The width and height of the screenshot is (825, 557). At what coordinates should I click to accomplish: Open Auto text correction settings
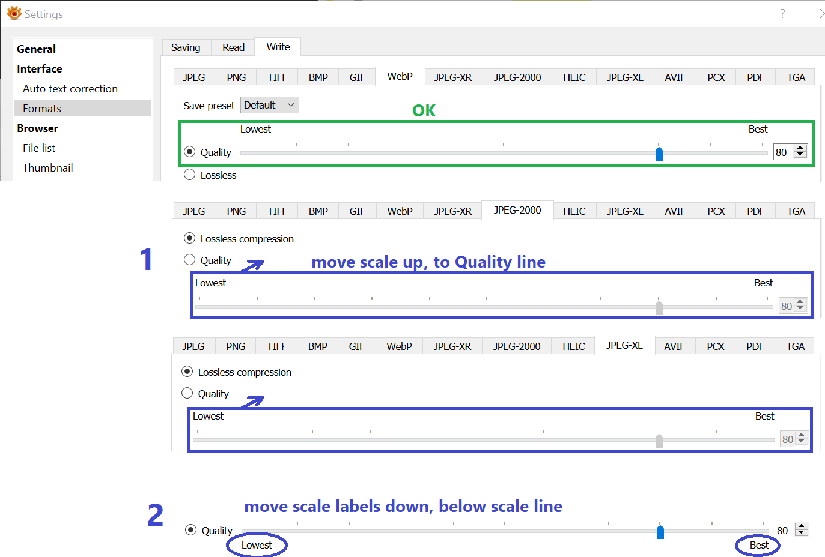pyautogui.click(x=70, y=89)
